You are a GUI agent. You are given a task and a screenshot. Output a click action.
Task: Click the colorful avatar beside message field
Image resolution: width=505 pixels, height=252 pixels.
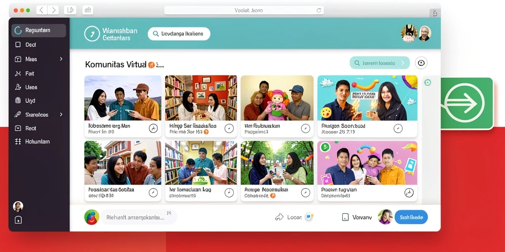[x=92, y=217]
